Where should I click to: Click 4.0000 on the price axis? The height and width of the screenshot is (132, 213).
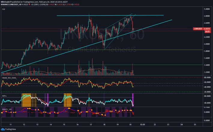tap(207, 44)
